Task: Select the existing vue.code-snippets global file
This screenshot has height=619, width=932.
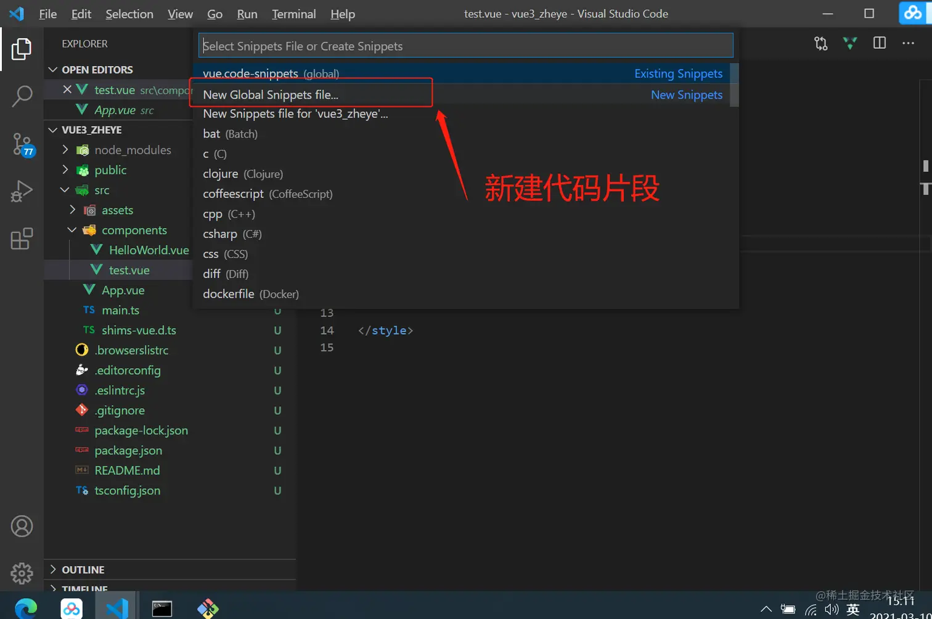Action: [462, 73]
